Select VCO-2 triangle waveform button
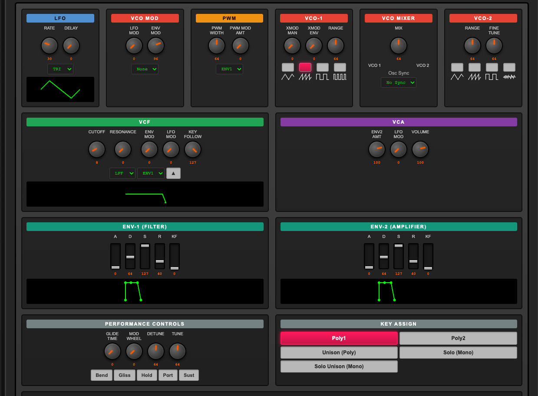 pyautogui.click(x=457, y=67)
